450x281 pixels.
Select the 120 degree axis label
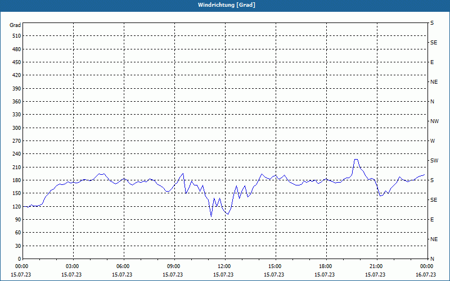[17, 206]
